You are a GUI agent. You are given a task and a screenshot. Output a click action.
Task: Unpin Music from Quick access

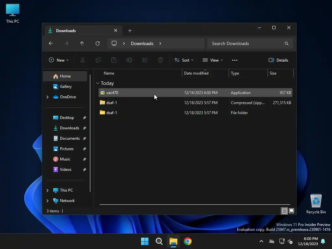(x=85, y=159)
